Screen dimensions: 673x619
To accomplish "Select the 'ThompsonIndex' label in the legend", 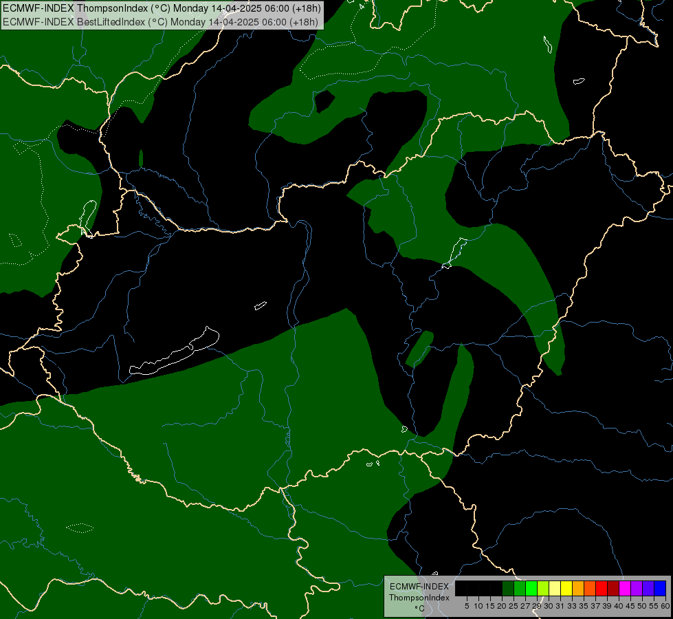I will click(x=419, y=598).
